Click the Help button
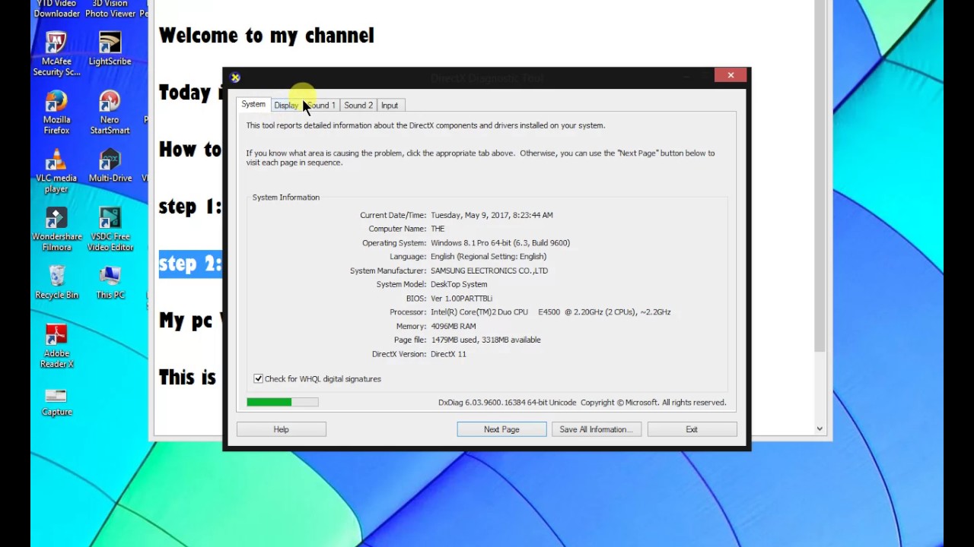974x547 pixels. [x=281, y=429]
